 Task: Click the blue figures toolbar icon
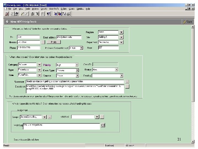point(55,14)
